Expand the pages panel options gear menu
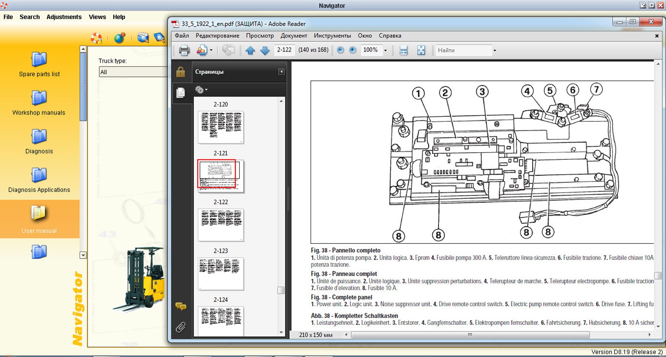666x357 pixels. click(201, 90)
